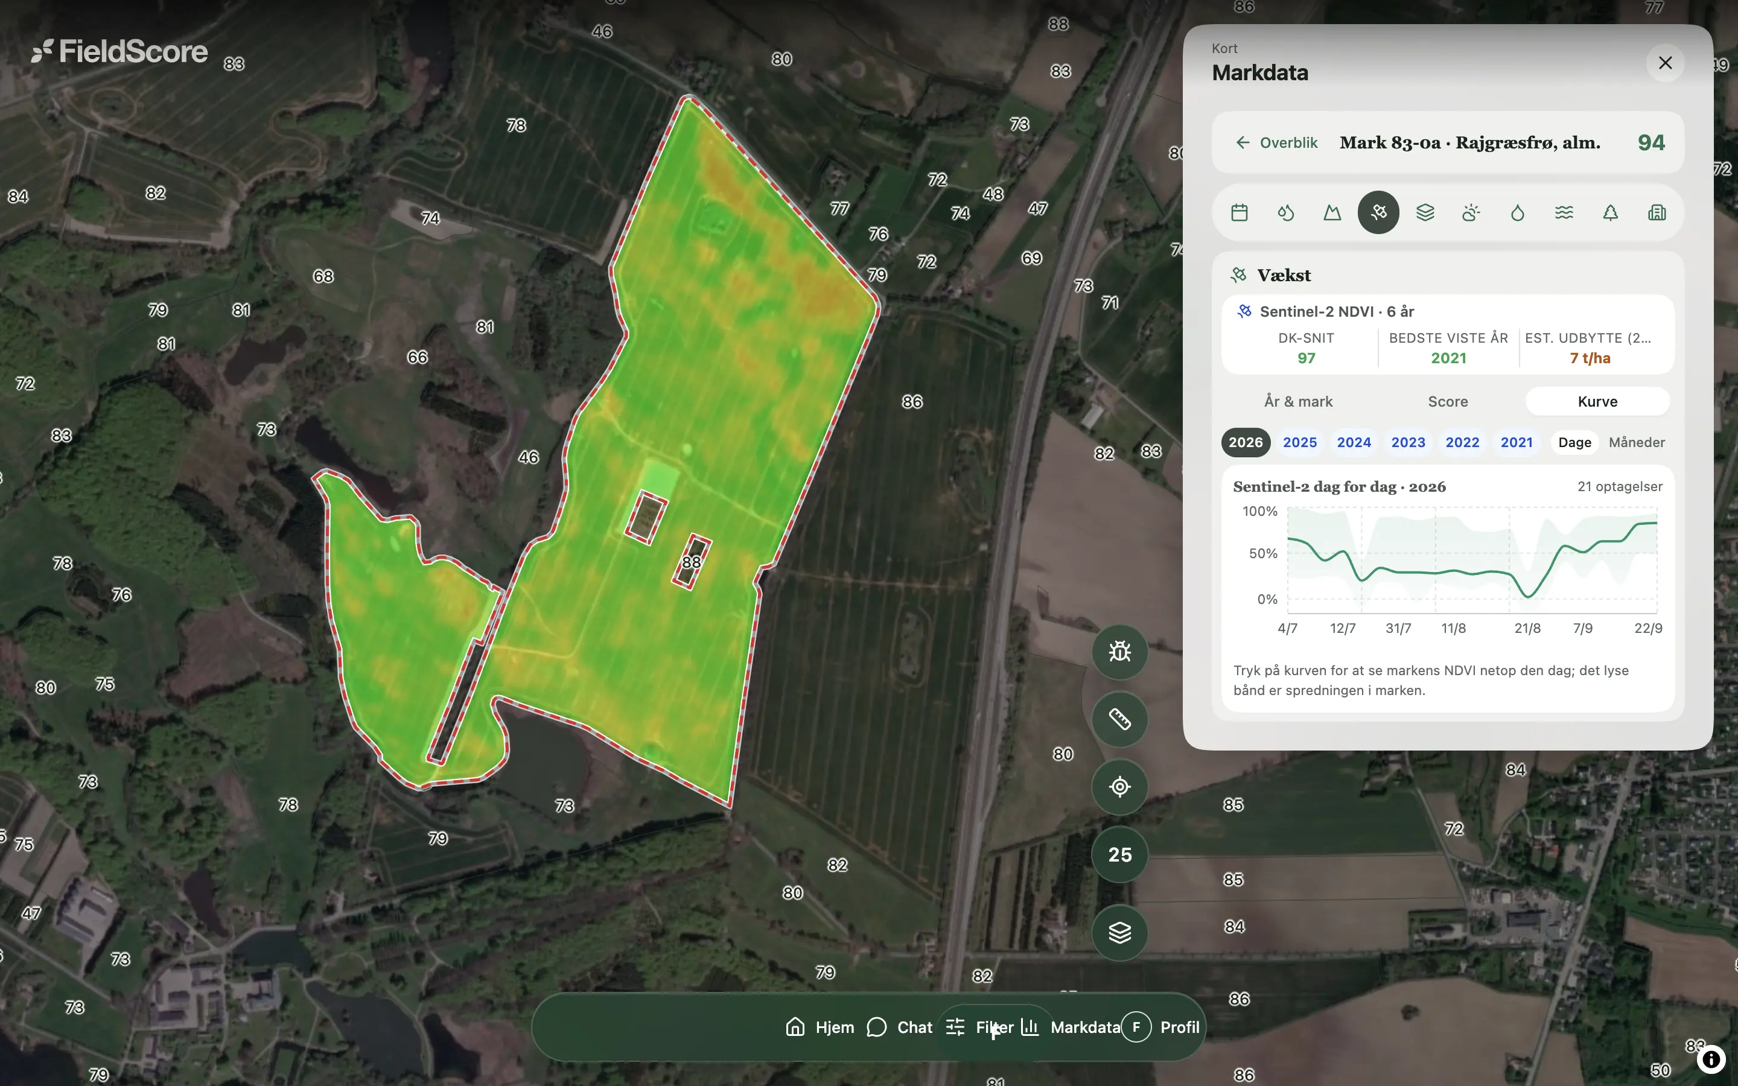
Task: Open Markdata in bottom navigation
Action: point(1070,1027)
